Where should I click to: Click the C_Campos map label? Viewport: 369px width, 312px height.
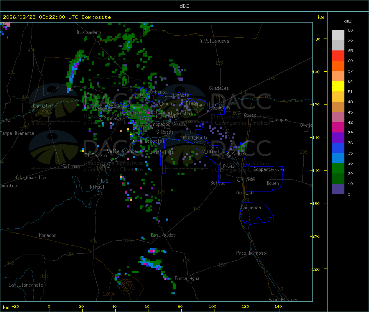click(x=278, y=120)
